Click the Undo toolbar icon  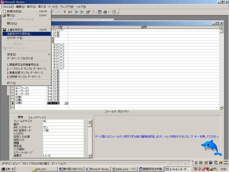point(58,12)
